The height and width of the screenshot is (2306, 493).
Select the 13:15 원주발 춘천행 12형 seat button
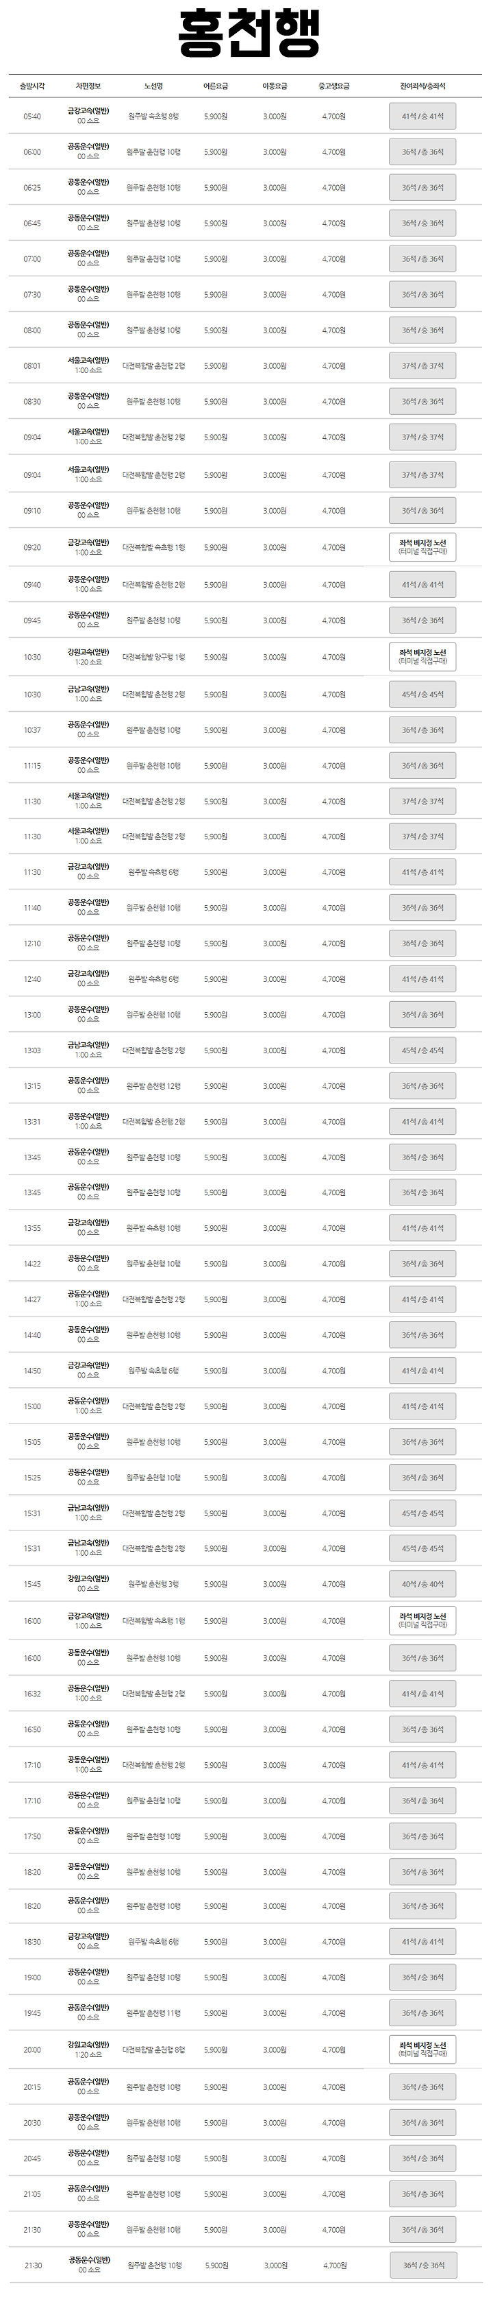tap(422, 1087)
